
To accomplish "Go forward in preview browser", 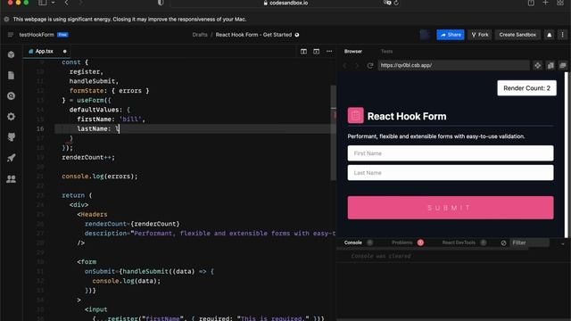I will pyautogui.click(x=357, y=65).
